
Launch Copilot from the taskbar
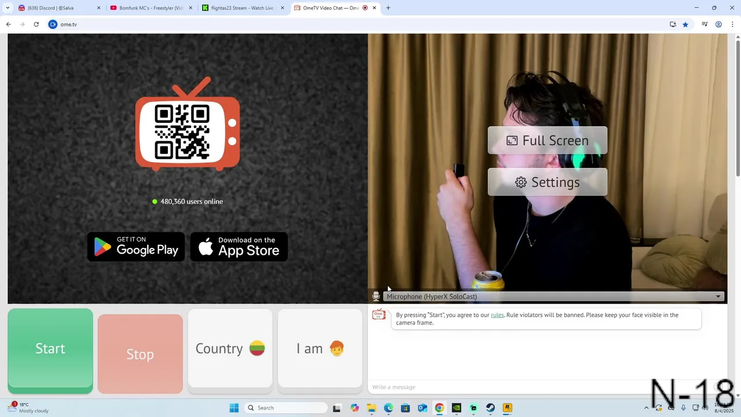tap(354, 408)
